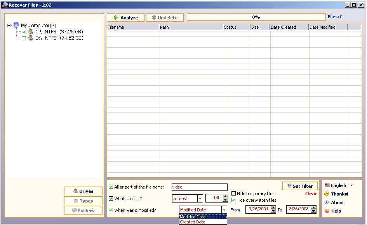This screenshot has width=367, height=225.
Task: Click the file name search field containing 'video'
Action: tap(199, 187)
